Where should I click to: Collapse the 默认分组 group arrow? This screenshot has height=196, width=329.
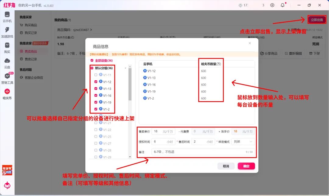[x=126, y=68]
